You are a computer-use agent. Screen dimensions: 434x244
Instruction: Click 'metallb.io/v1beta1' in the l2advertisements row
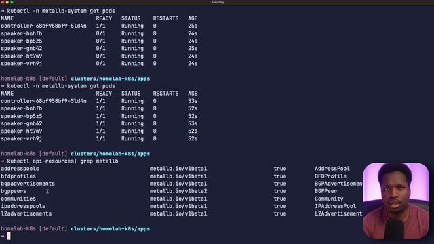click(x=178, y=213)
